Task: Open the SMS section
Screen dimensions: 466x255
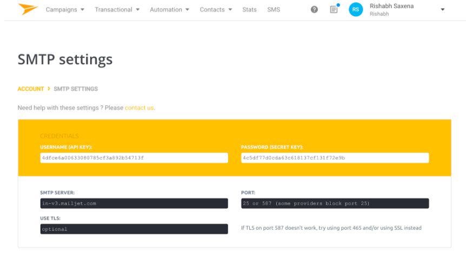Action: tap(274, 10)
